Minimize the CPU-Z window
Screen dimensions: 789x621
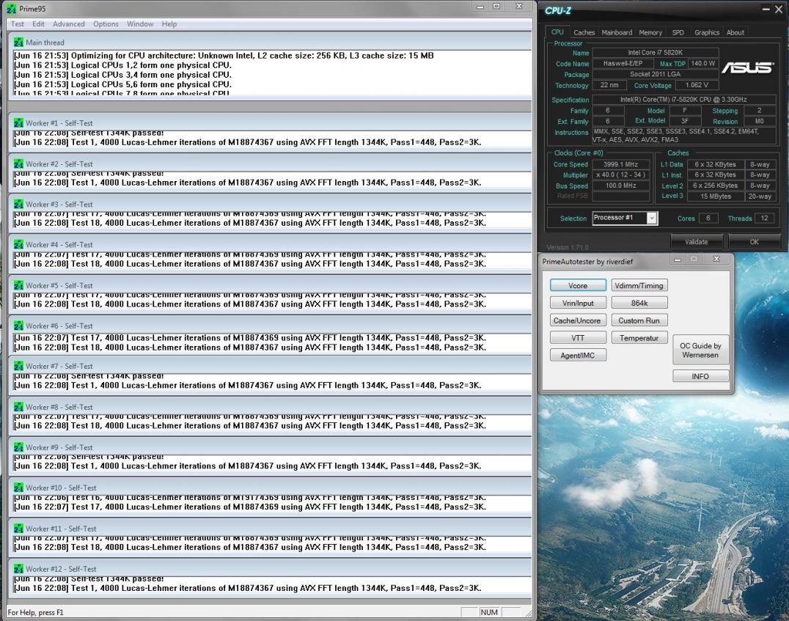[766, 10]
